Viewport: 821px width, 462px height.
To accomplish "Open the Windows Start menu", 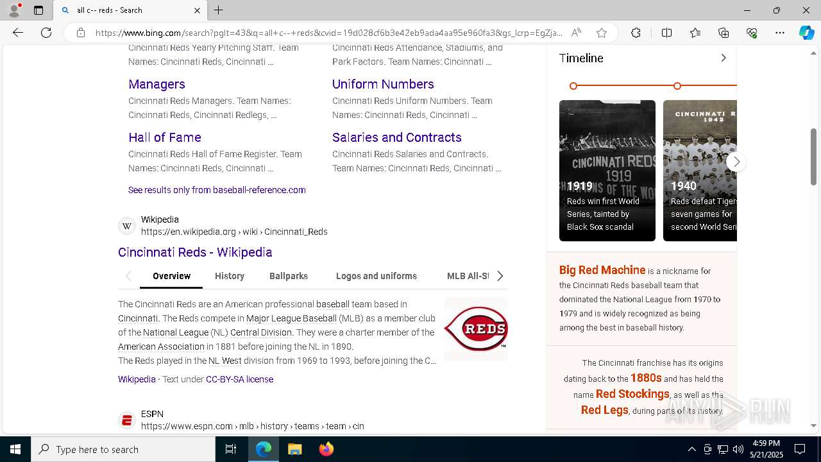I will coord(15,449).
